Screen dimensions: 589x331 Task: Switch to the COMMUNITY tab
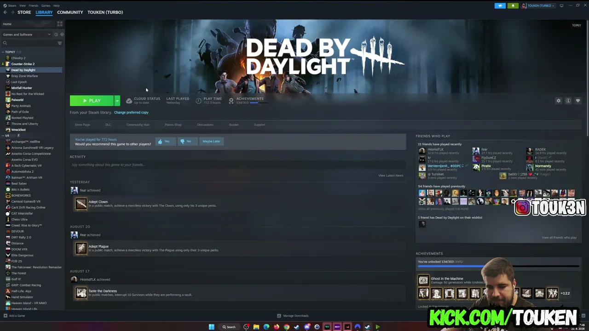70,12
